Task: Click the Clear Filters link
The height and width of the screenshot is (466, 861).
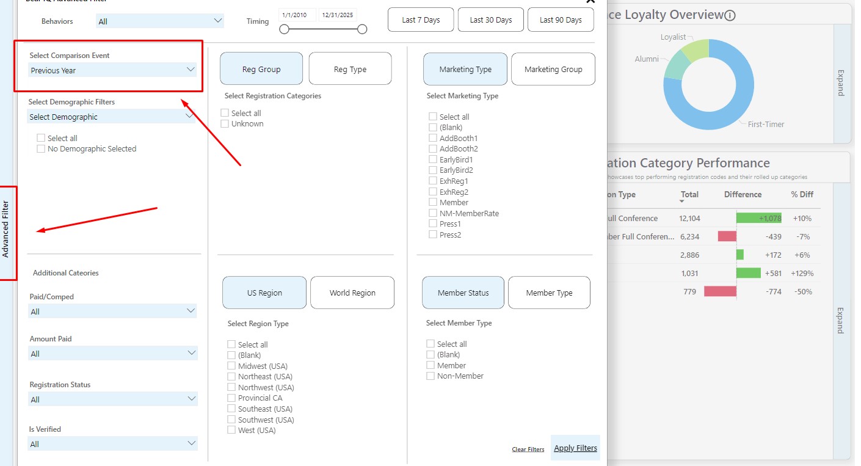Action: pyautogui.click(x=528, y=450)
